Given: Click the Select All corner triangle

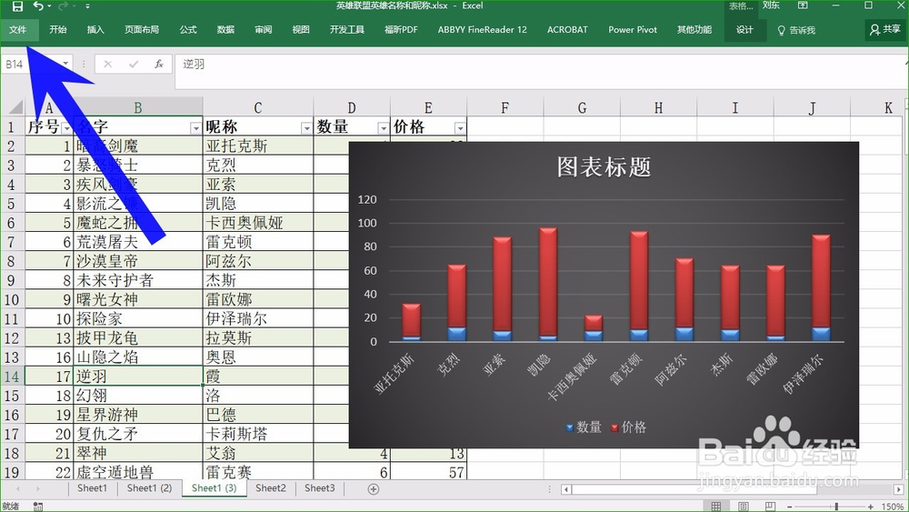Looking at the screenshot, I should click(14, 107).
